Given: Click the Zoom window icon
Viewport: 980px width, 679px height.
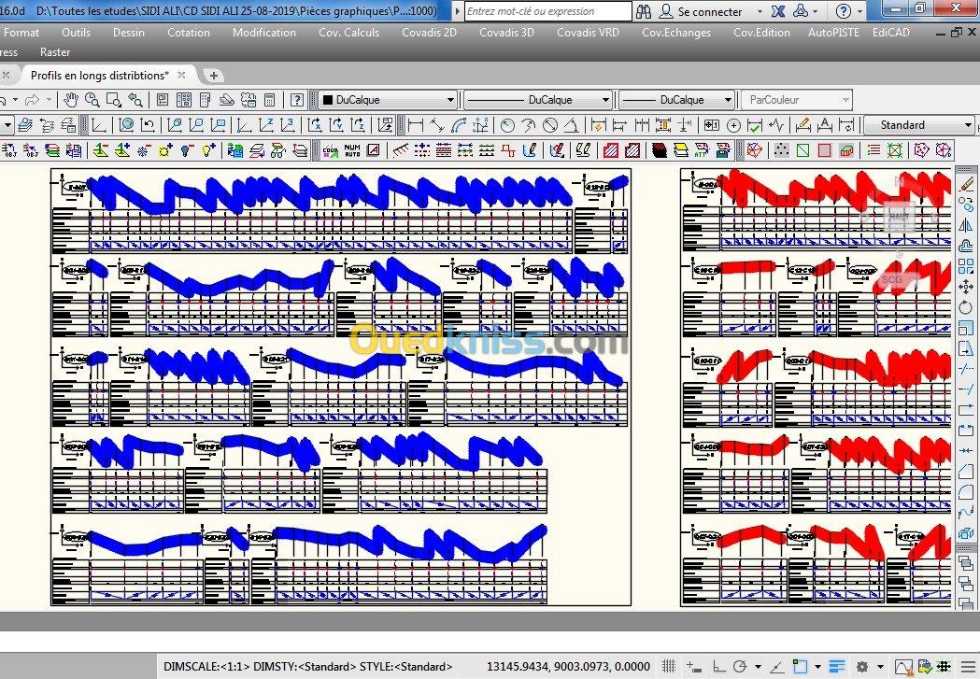Looking at the screenshot, I should [x=114, y=100].
